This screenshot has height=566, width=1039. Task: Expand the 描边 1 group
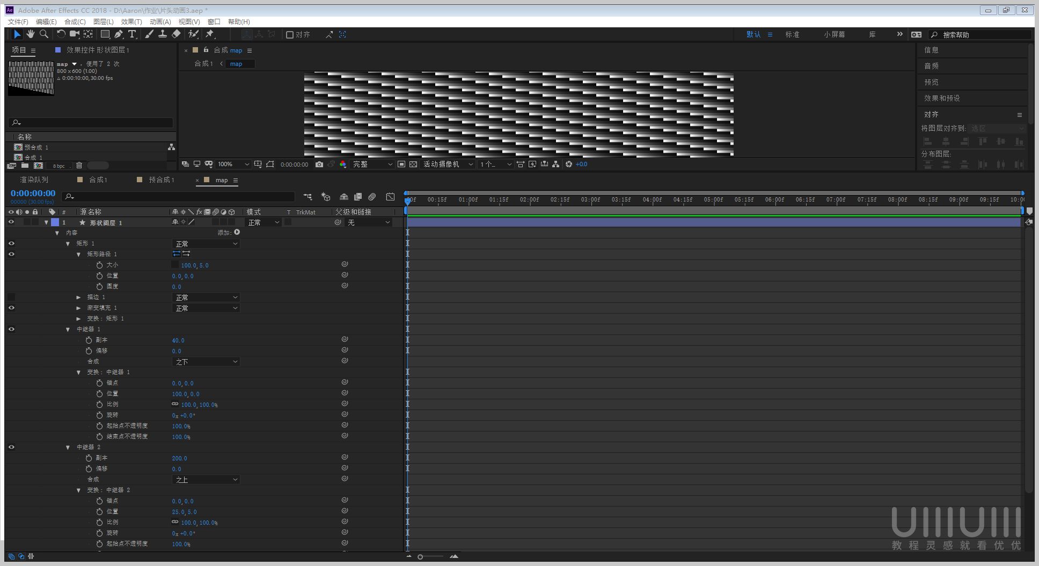(78, 297)
